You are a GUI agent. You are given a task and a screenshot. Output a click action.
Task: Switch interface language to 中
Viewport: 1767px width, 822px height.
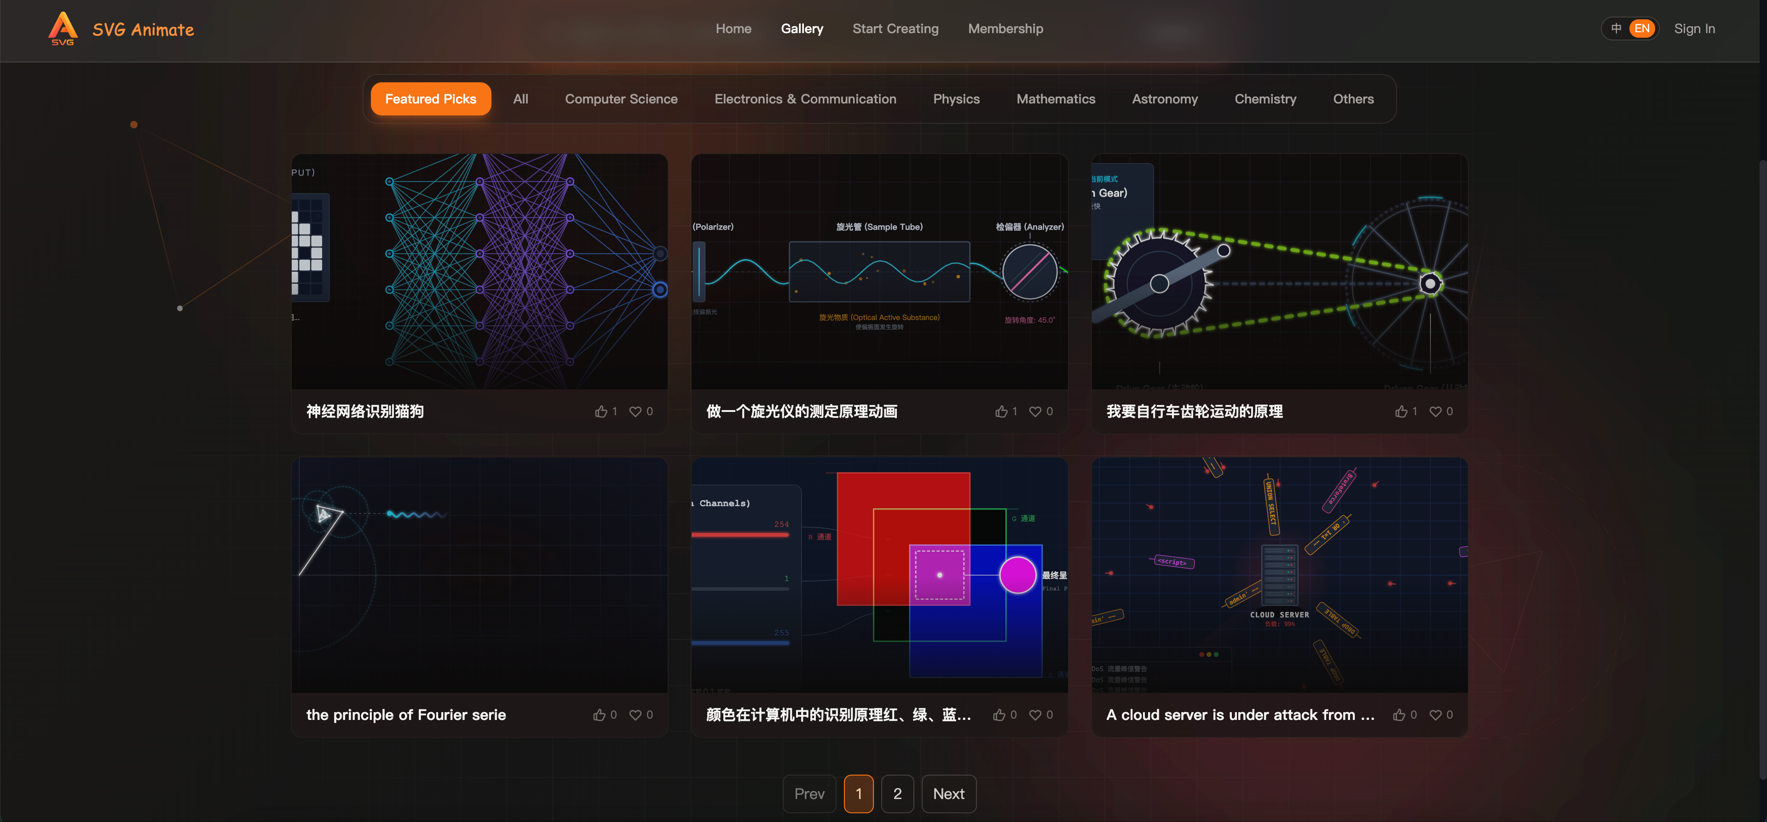(1617, 28)
